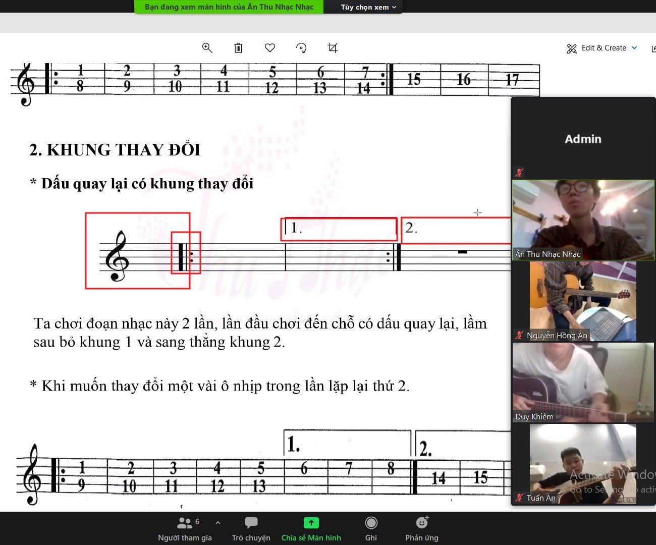Click the green Chia sẻ Màn hình share icon
Screen dimensions: 656x545
pyautogui.click(x=311, y=523)
